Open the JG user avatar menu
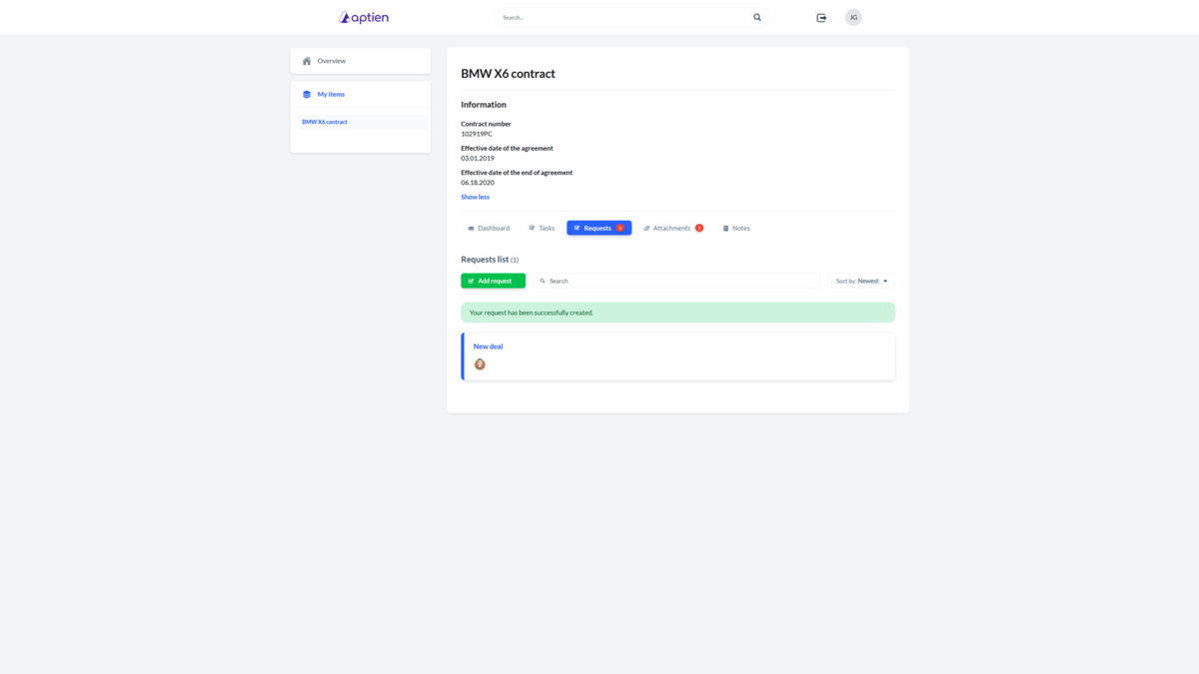Image resolution: width=1199 pixels, height=674 pixels. [x=853, y=17]
